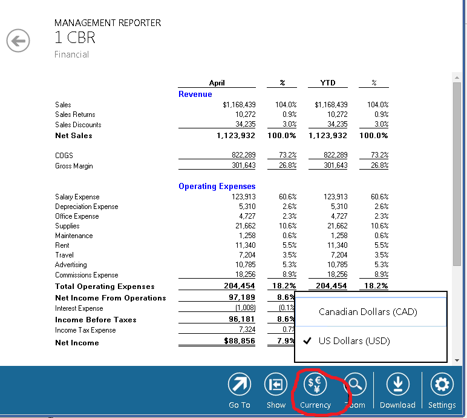
Task: Click the vertical scrollbar thumb
Action: (457, 174)
